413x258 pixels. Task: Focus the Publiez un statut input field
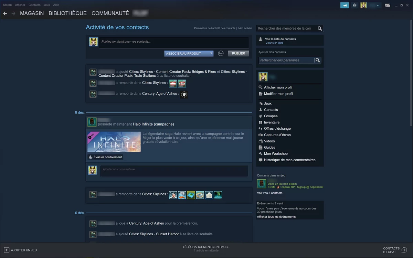pos(174,43)
